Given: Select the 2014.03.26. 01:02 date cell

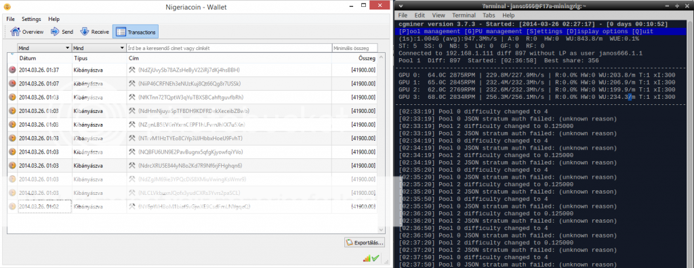Looking at the screenshot, I should point(44,206).
